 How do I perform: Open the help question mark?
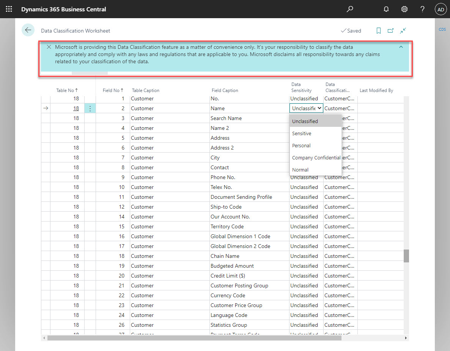pyautogui.click(x=422, y=9)
